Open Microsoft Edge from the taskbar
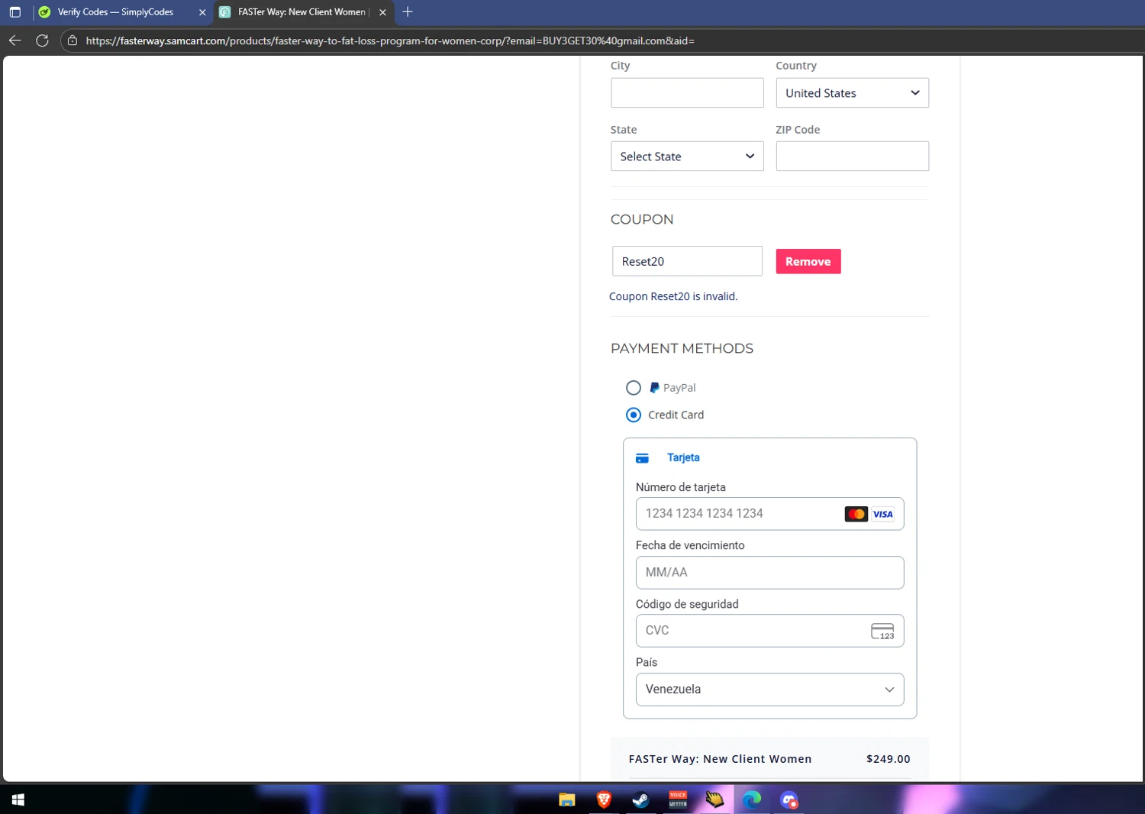The height and width of the screenshot is (814, 1145). (752, 799)
